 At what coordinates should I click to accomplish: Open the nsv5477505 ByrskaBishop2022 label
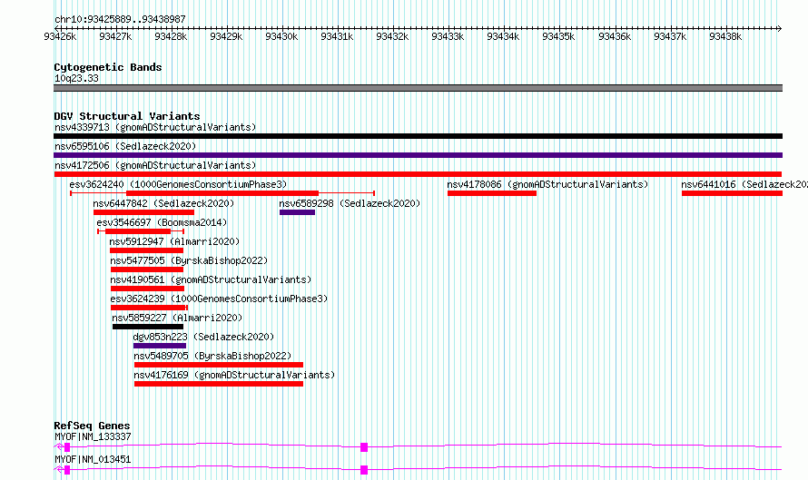tap(189, 260)
